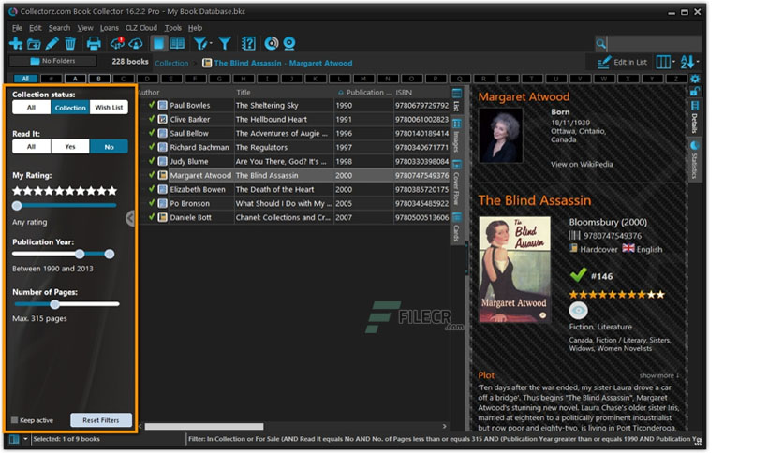Screen dimensions: 783x453
Task: Open the status bar view dropdown arrow
Action: point(25,439)
